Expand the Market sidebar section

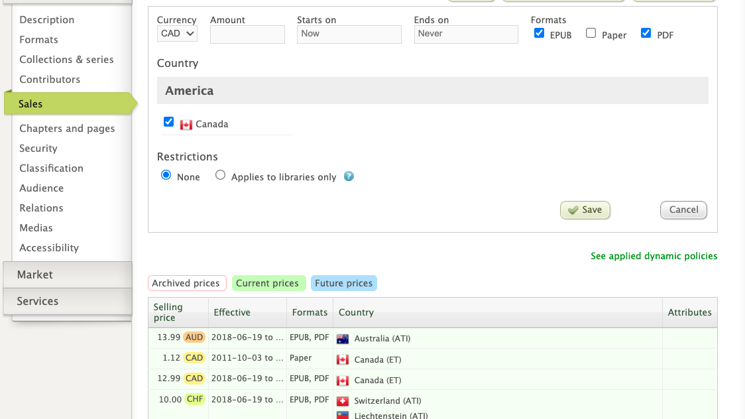click(x=67, y=274)
